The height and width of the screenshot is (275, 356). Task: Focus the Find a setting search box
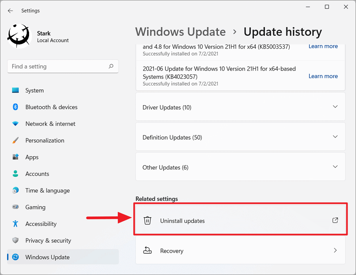[63, 66]
